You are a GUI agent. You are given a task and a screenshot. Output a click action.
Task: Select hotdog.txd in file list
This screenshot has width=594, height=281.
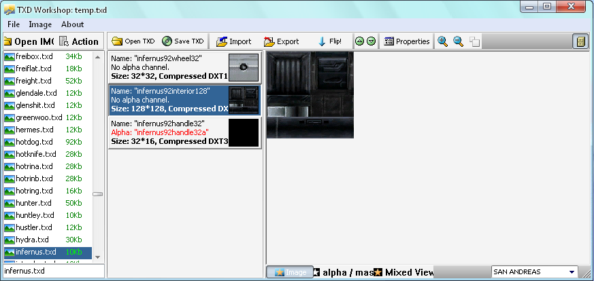coord(48,142)
